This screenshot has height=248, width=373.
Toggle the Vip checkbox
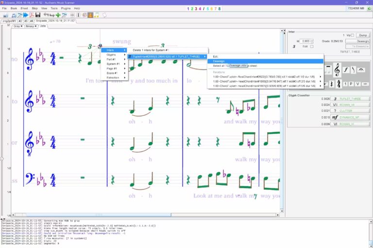[x=353, y=35]
